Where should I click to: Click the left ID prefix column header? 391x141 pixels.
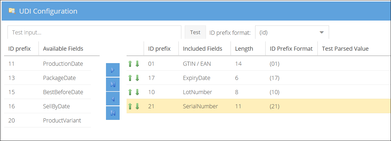tap(19, 49)
